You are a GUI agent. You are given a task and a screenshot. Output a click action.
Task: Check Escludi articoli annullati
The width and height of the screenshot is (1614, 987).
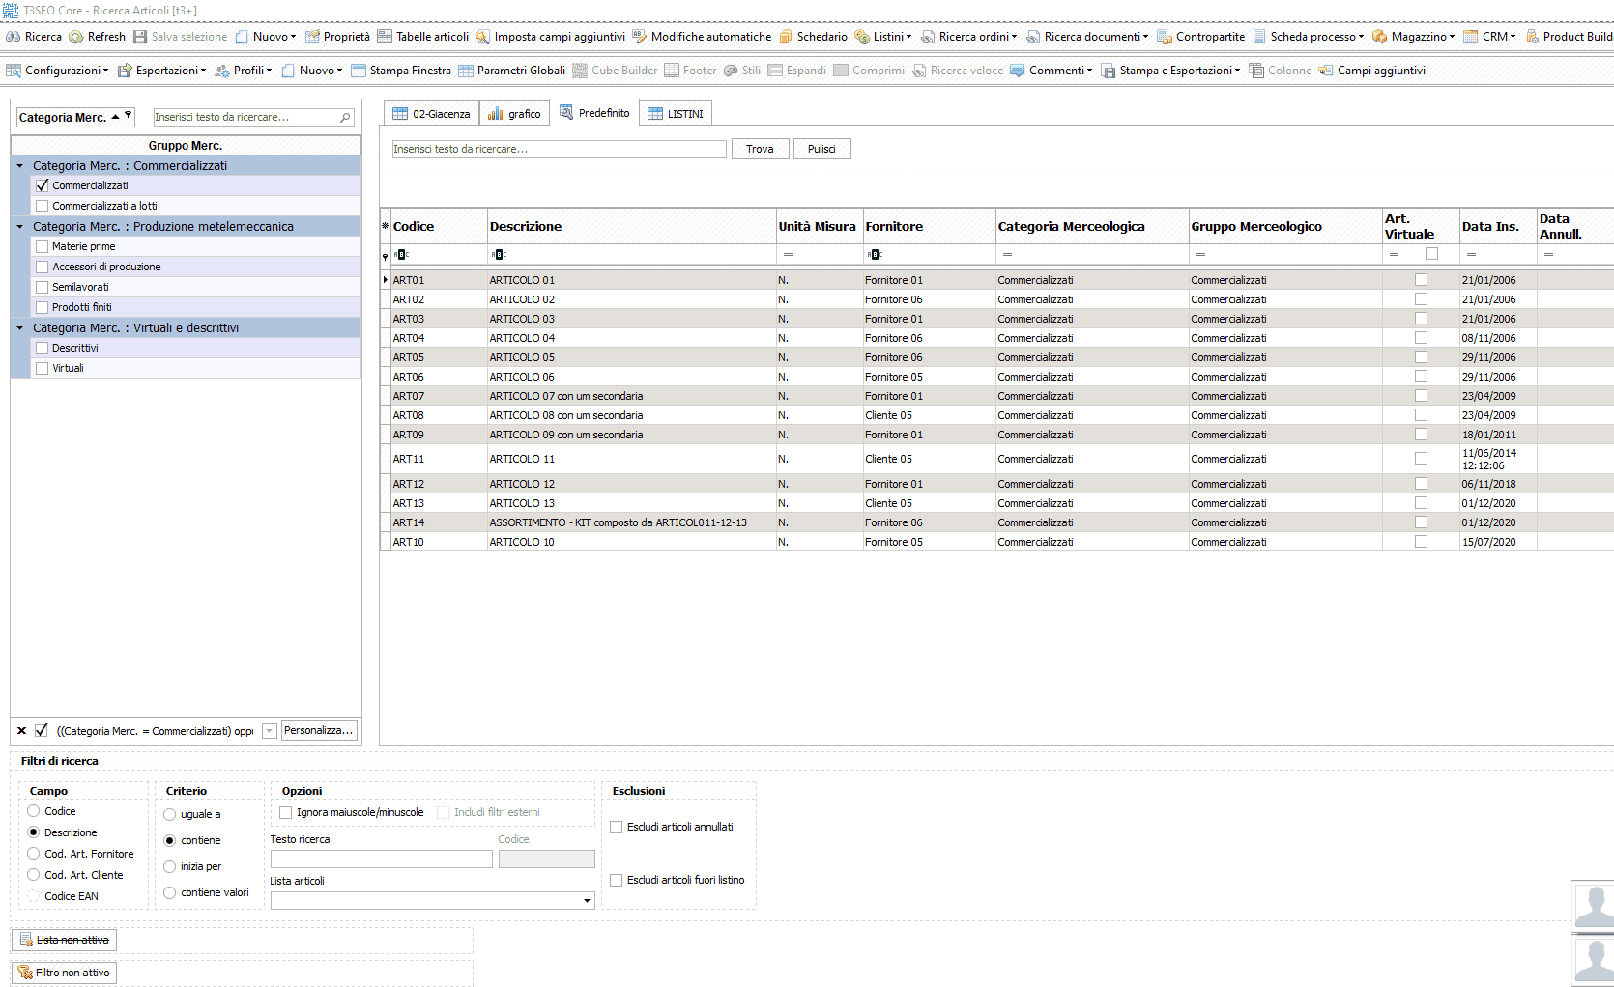(x=616, y=827)
